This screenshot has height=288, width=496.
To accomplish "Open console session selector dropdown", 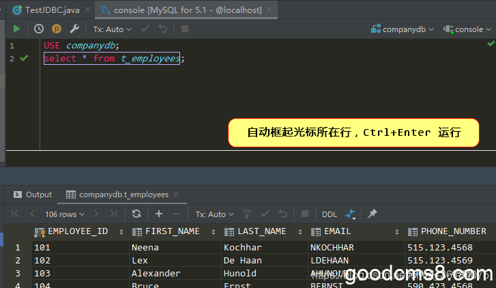I will click(467, 29).
